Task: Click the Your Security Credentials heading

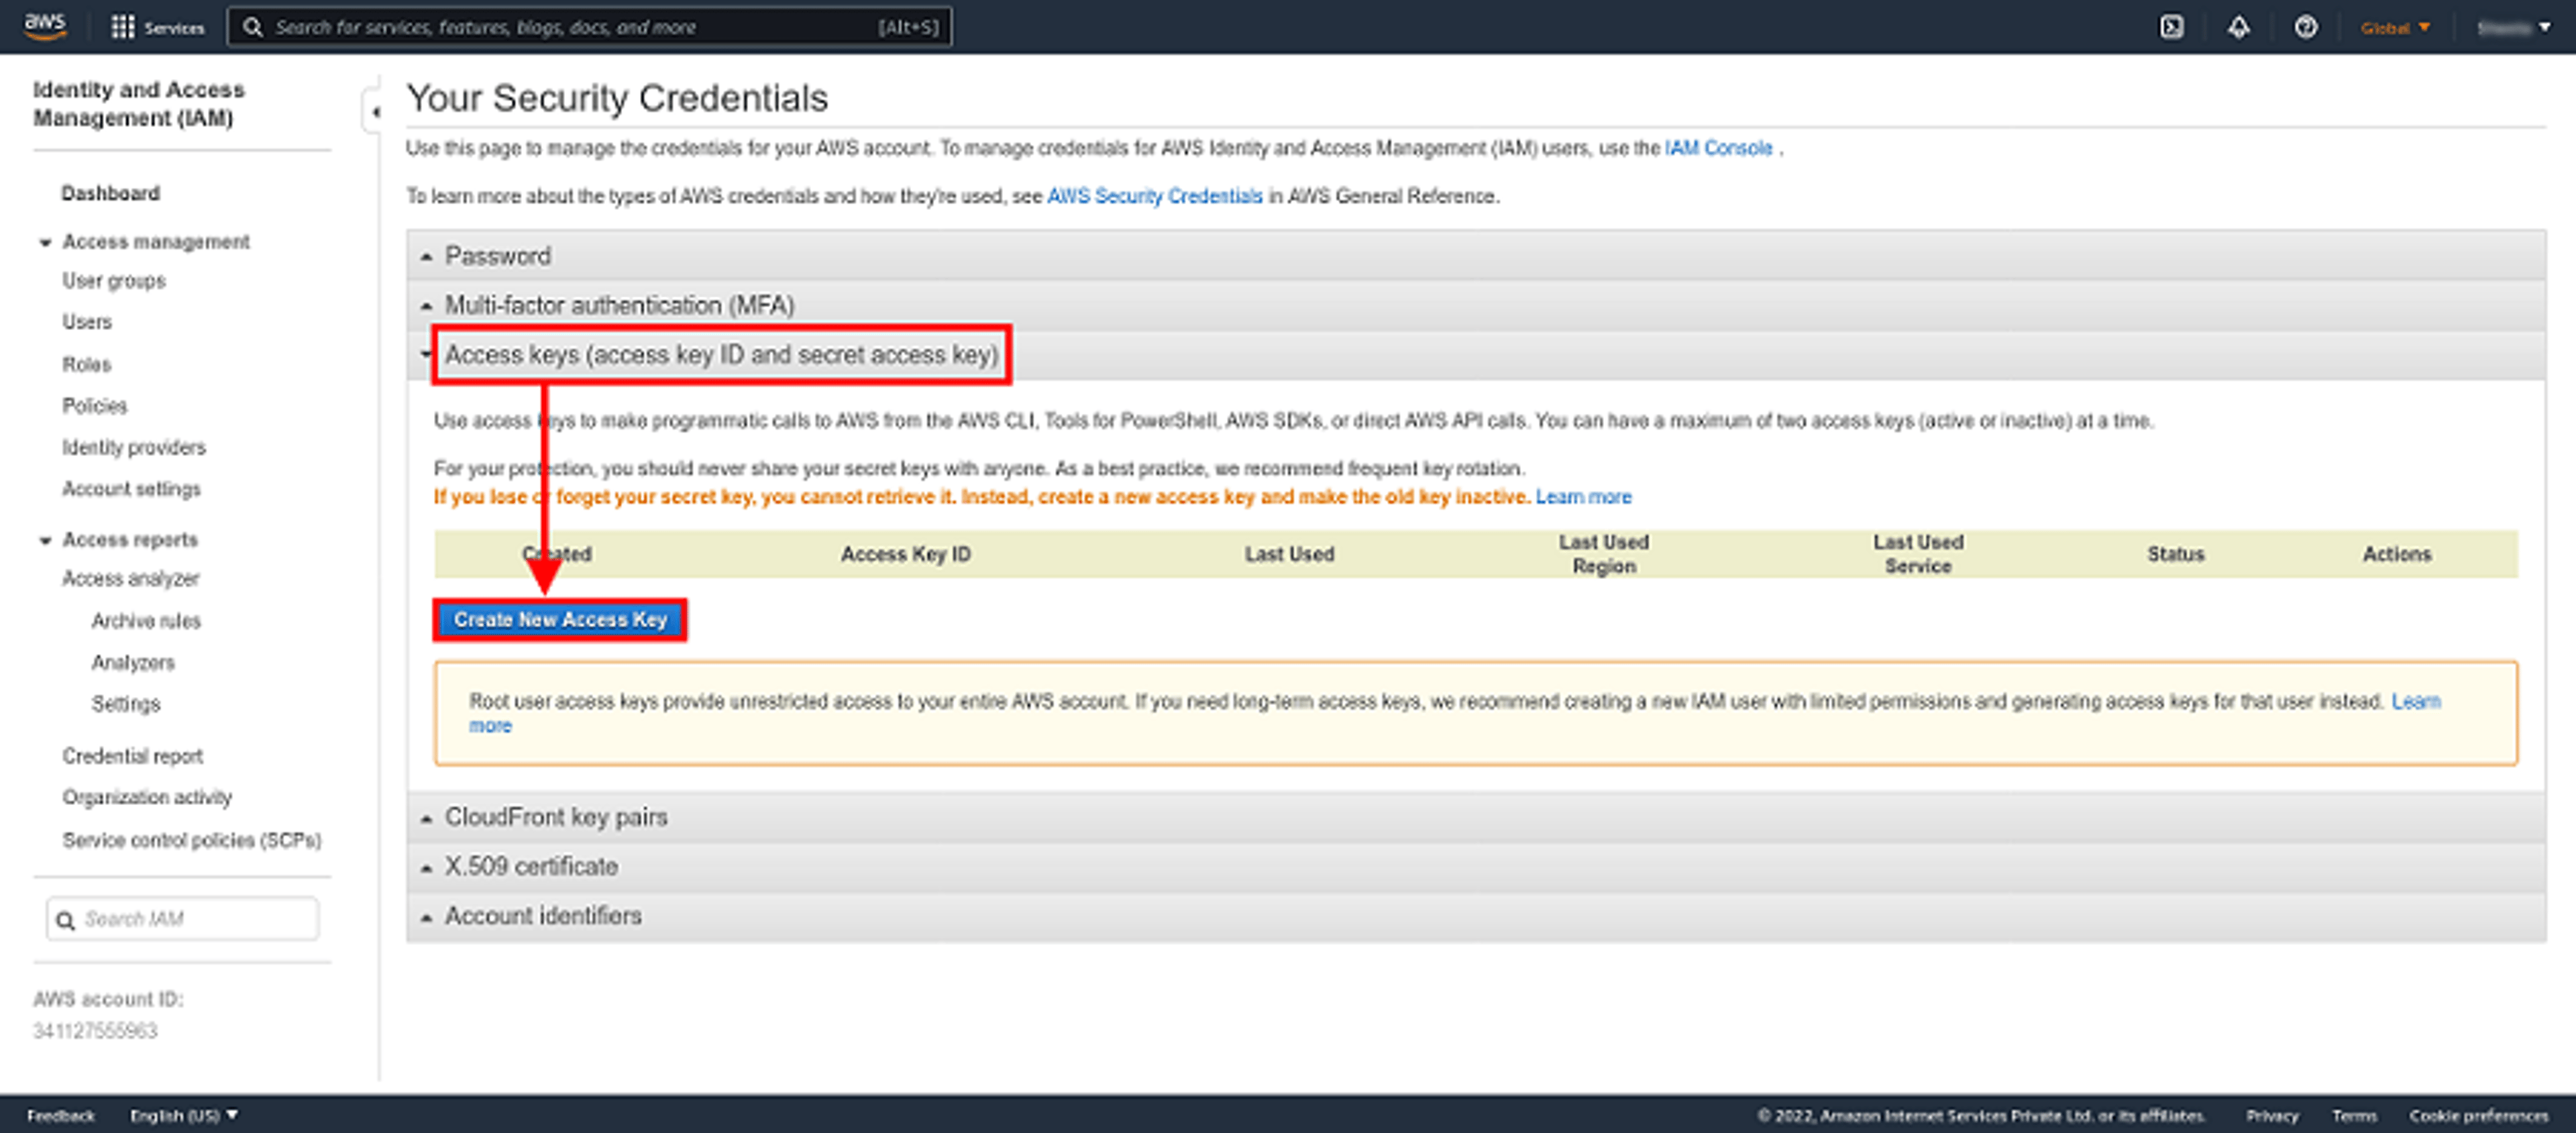Action: point(617,98)
